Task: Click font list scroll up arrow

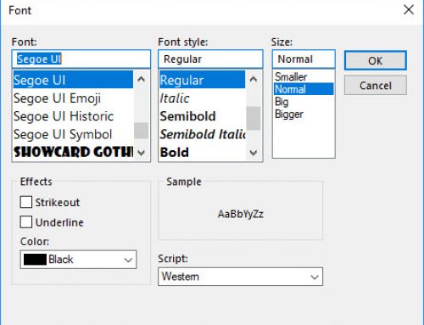Action: [141, 79]
